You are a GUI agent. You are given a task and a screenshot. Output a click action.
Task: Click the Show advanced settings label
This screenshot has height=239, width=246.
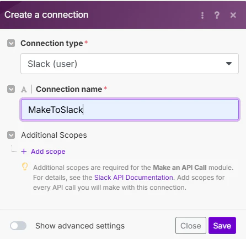pos(80,226)
